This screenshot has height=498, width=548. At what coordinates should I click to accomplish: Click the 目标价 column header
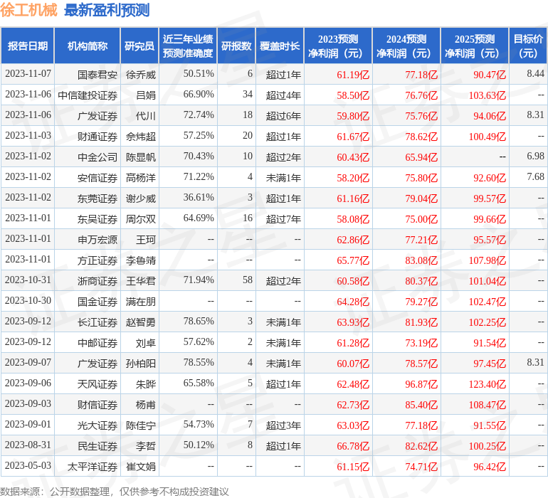(x=528, y=46)
